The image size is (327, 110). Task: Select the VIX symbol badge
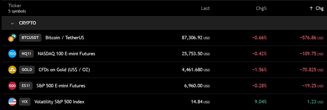tap(25, 102)
